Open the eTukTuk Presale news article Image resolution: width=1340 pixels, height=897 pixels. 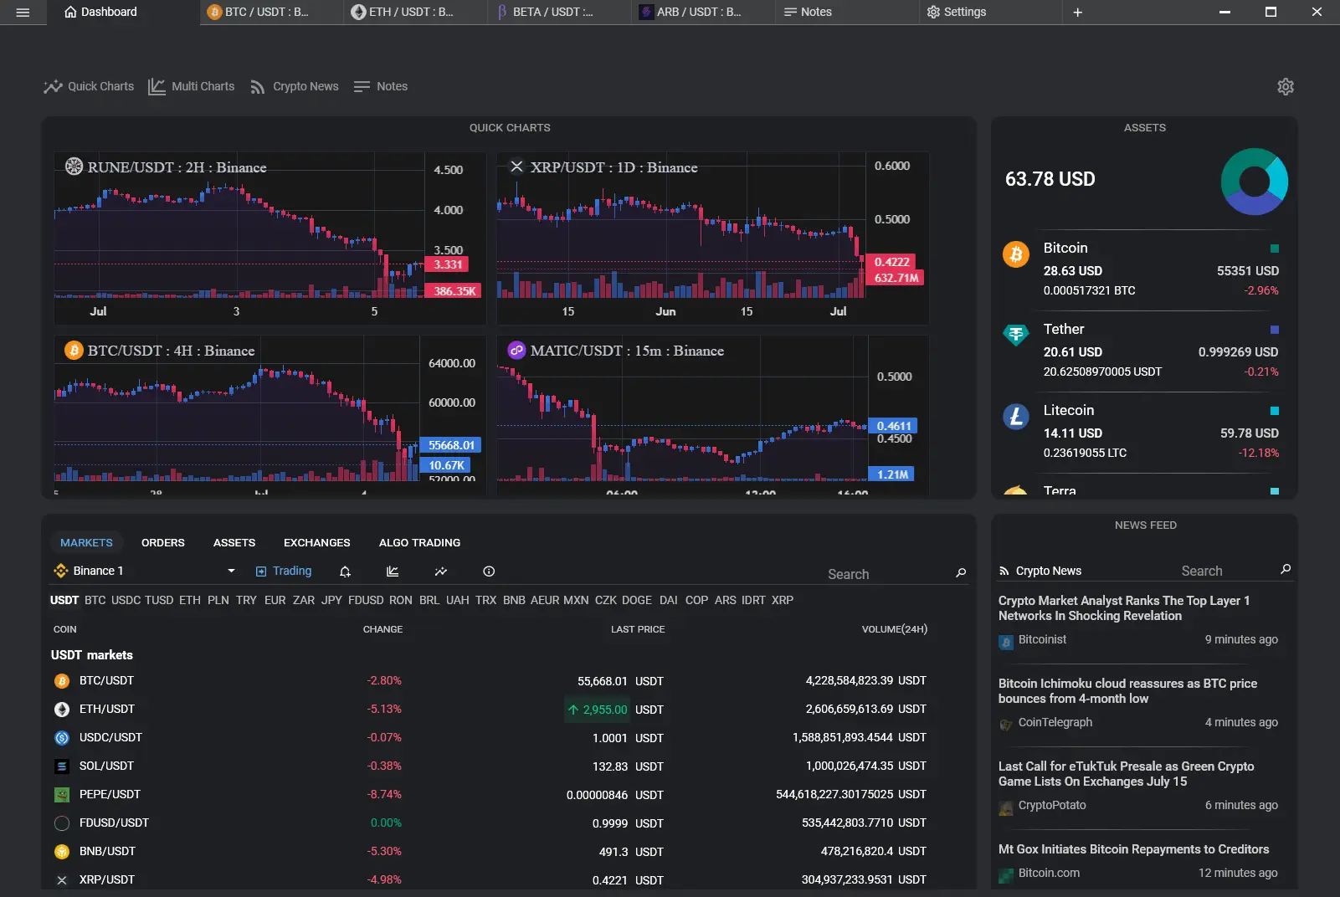(x=1126, y=774)
